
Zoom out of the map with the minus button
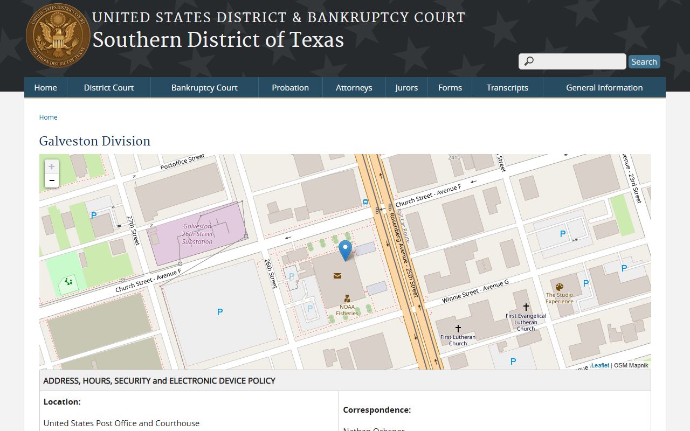coord(52,180)
